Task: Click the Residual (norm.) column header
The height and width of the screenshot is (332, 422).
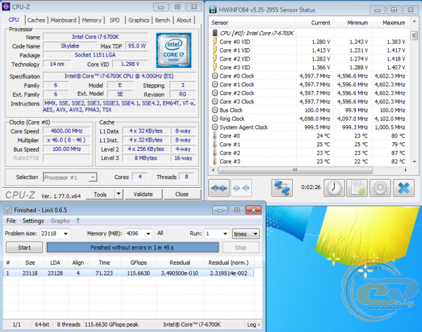Action: (229, 263)
